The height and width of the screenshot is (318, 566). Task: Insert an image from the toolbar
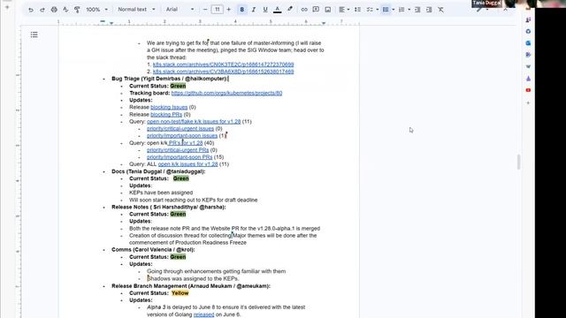click(328, 10)
